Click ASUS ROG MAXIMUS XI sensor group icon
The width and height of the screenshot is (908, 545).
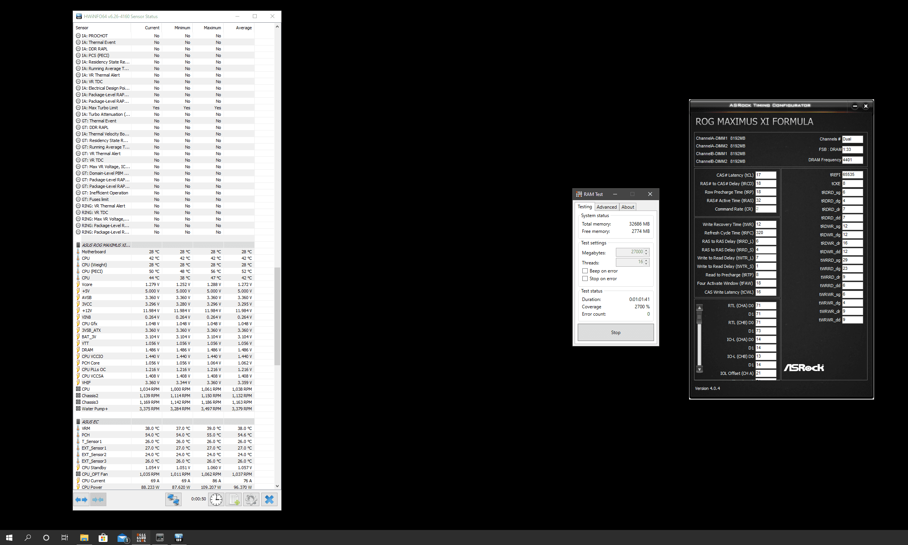(x=78, y=245)
